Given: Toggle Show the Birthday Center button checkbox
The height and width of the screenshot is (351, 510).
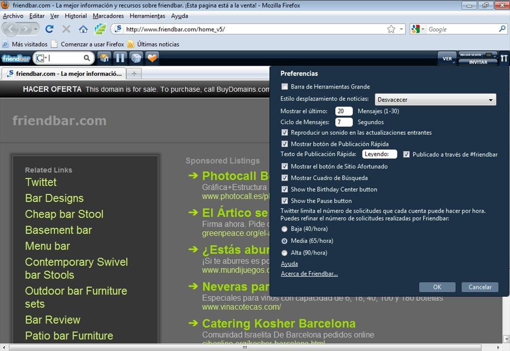Looking at the screenshot, I should tap(285, 189).
